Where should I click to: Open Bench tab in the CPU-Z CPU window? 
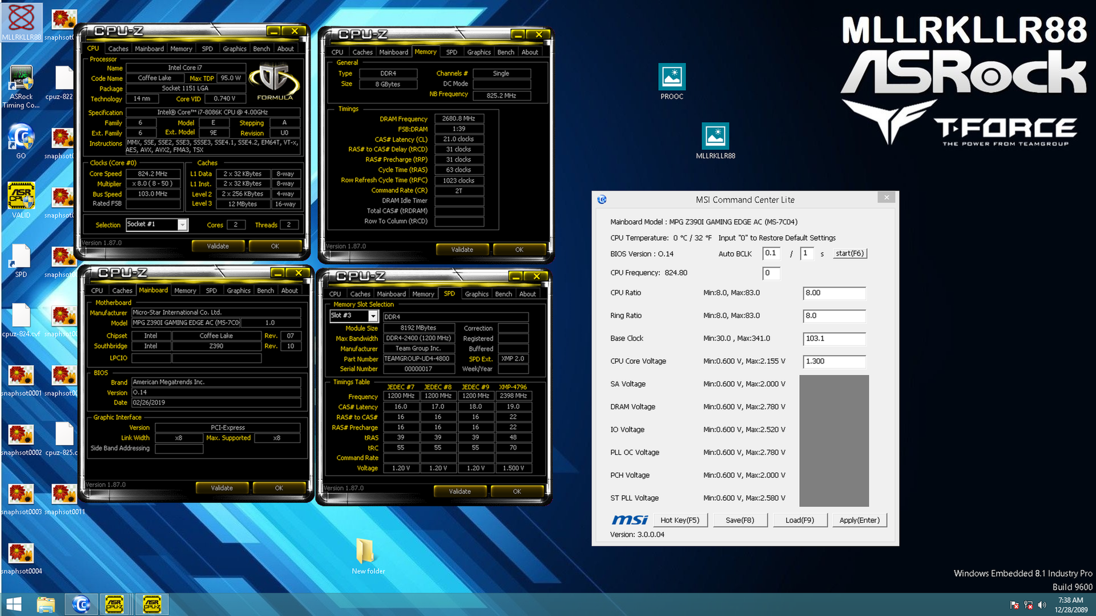261,49
